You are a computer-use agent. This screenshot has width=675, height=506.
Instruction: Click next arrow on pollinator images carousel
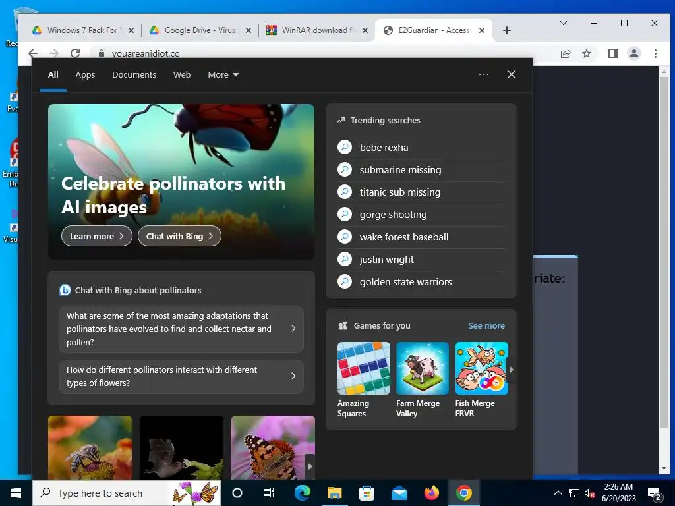point(310,466)
